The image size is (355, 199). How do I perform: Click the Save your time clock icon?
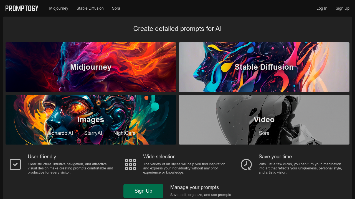click(246, 164)
